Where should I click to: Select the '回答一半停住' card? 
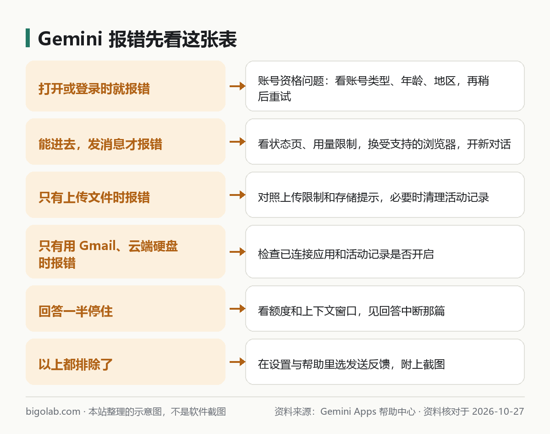point(126,308)
